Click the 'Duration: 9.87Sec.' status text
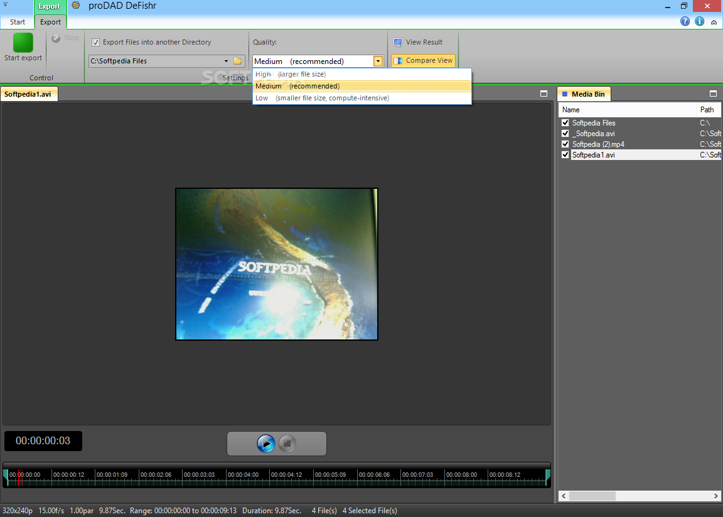This screenshot has height=517, width=723. click(x=272, y=511)
